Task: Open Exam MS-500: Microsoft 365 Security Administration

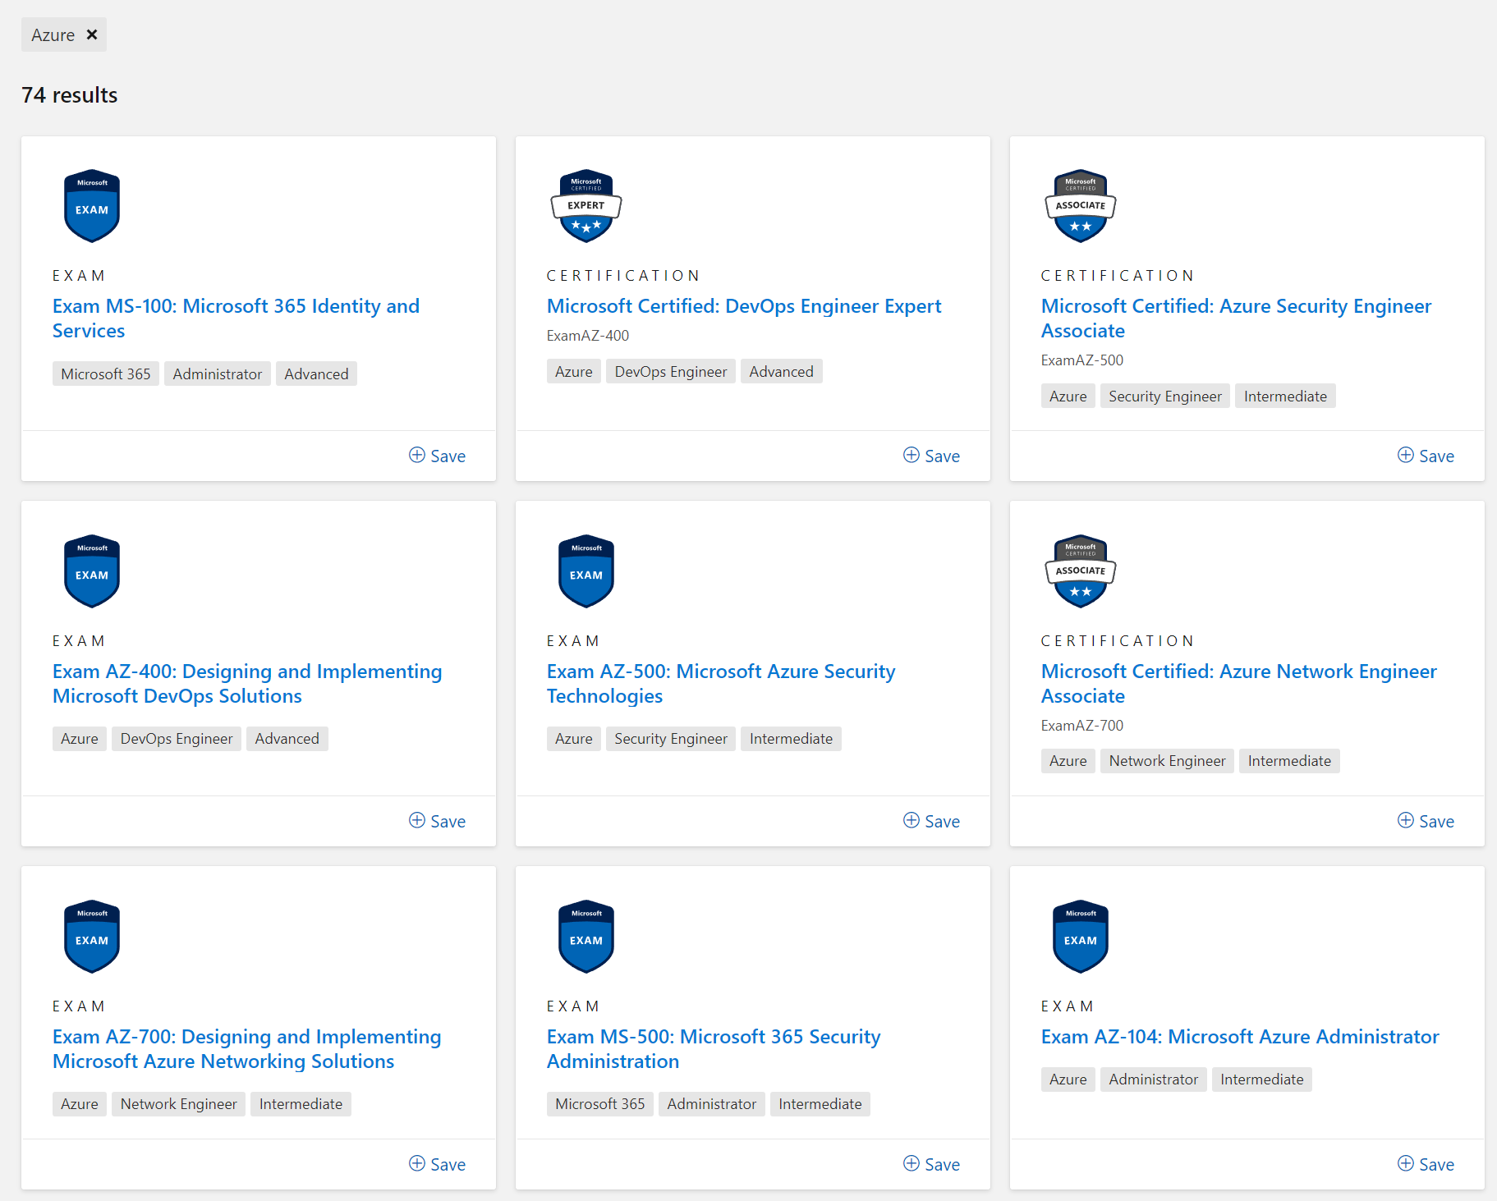Action: (714, 1049)
